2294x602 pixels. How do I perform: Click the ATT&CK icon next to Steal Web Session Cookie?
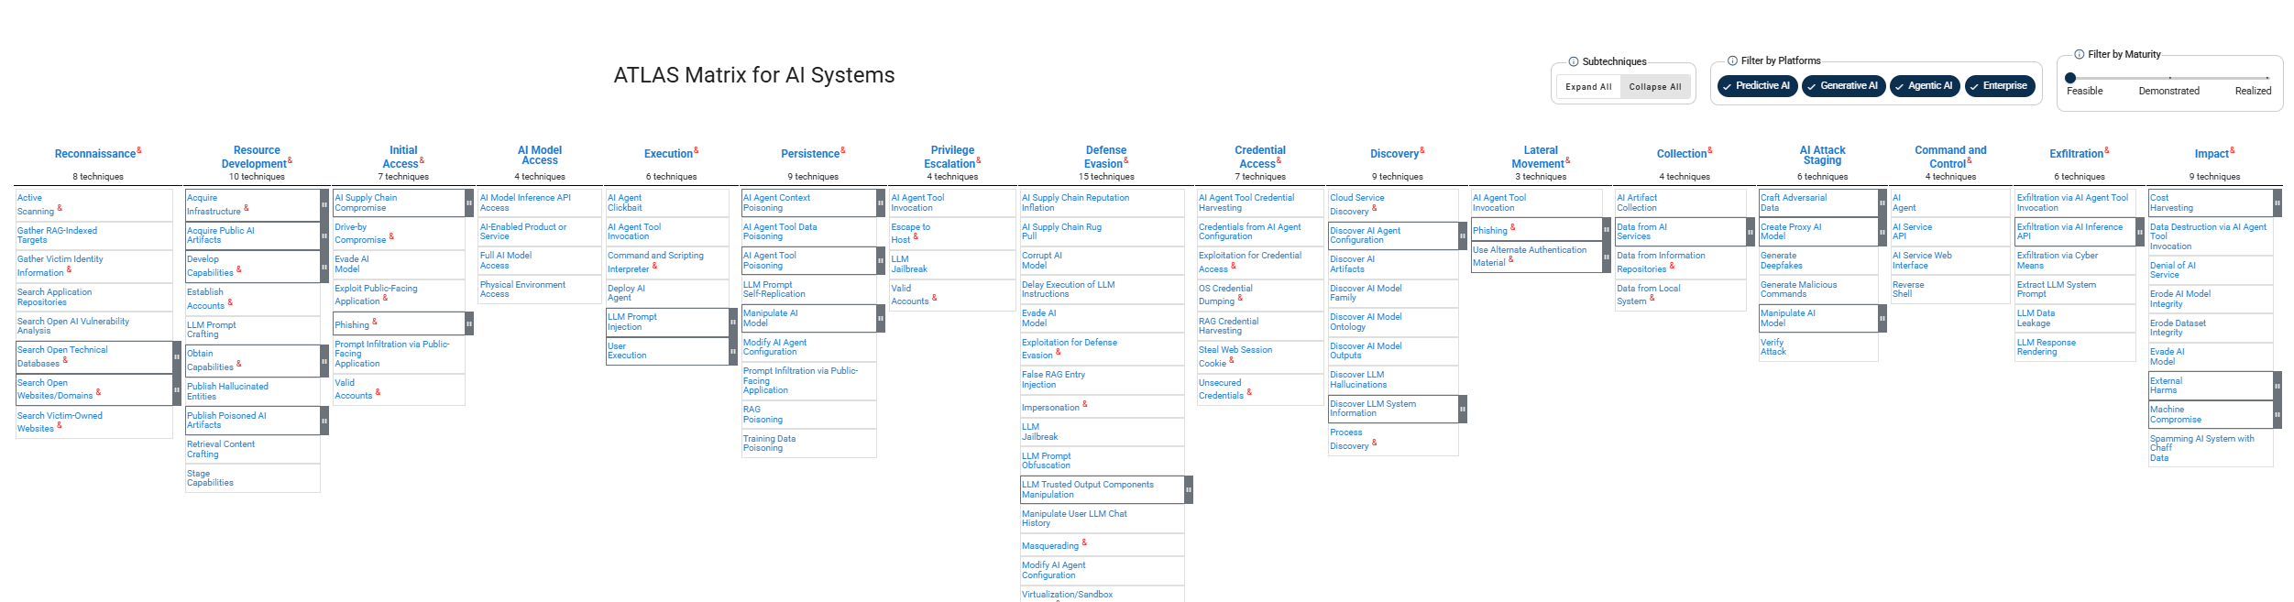[x=1232, y=360]
